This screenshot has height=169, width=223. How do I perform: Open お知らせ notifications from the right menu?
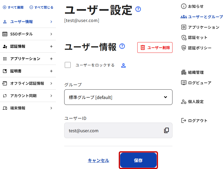(192, 6)
